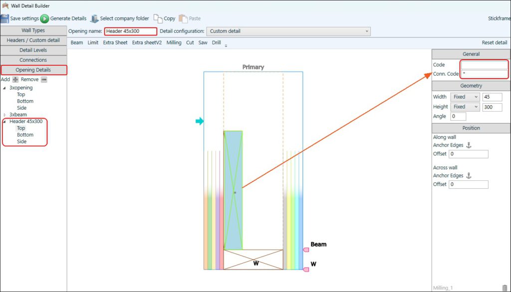Viewport: 511px width, 292px height.
Task: Open the detail toolbar overflow arrow
Action: pos(226,46)
